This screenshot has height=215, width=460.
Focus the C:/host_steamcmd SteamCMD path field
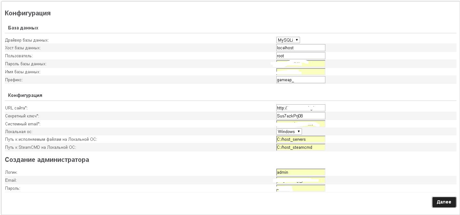click(x=300, y=147)
